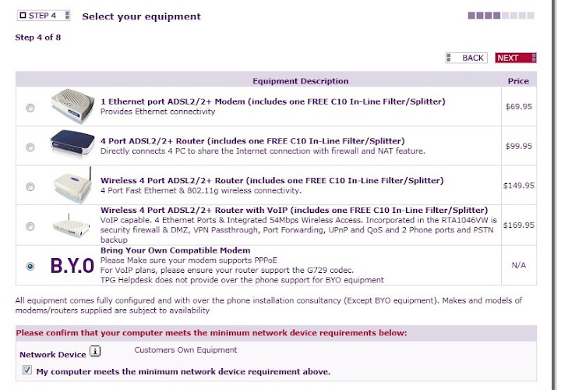Click the Wireless 4 Port Router image
This screenshot has height=390, width=561.
click(71, 185)
